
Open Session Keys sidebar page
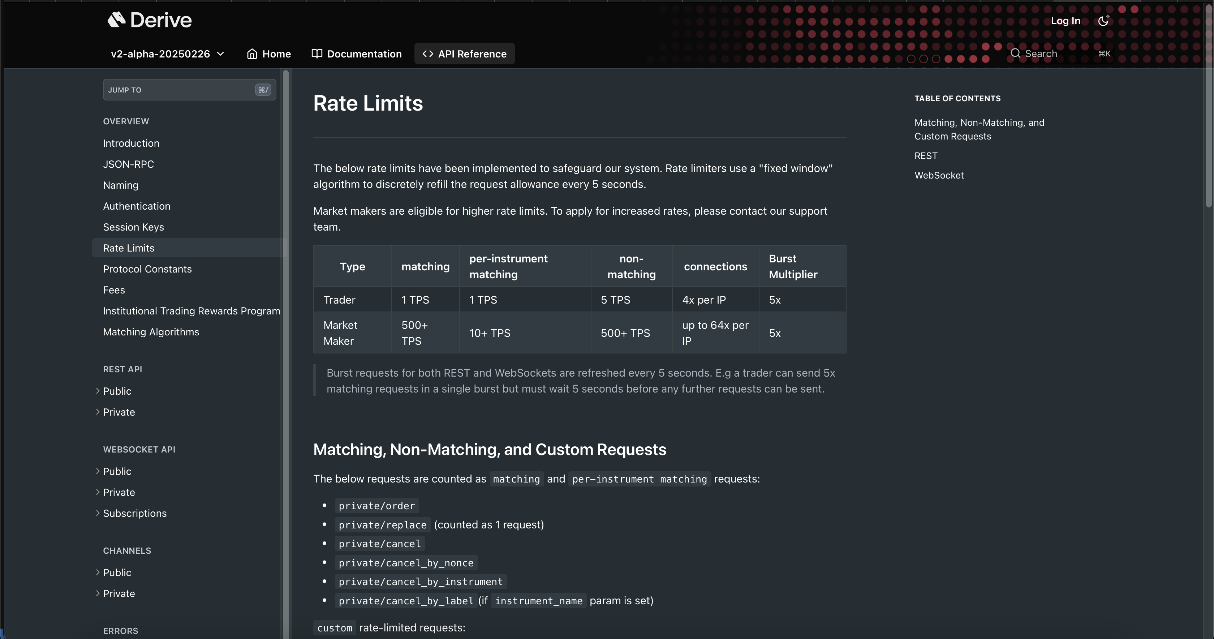coord(133,227)
